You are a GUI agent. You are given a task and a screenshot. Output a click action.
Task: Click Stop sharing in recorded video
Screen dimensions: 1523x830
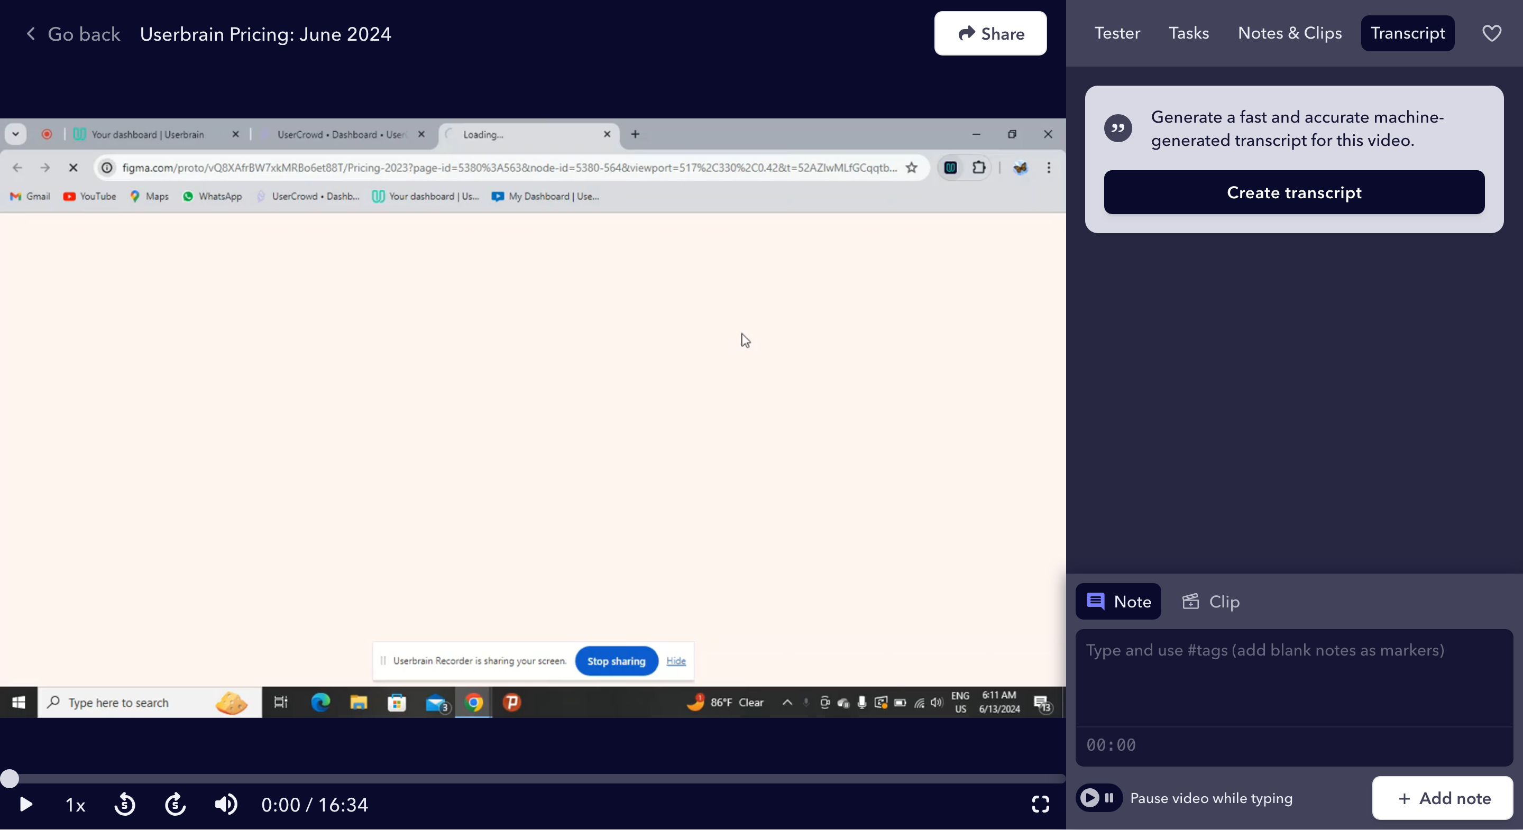[x=616, y=661]
